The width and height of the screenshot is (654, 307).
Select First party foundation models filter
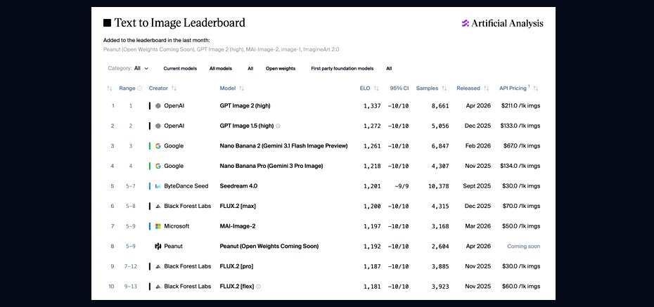tap(342, 68)
